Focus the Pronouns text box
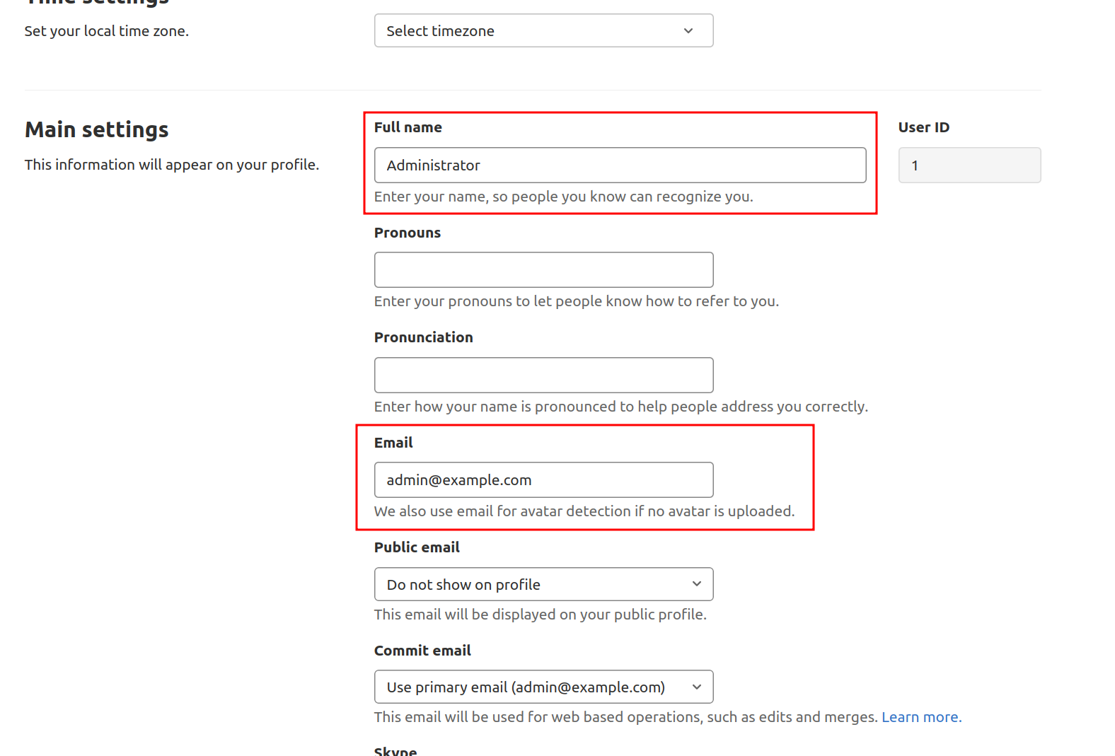 (x=543, y=270)
